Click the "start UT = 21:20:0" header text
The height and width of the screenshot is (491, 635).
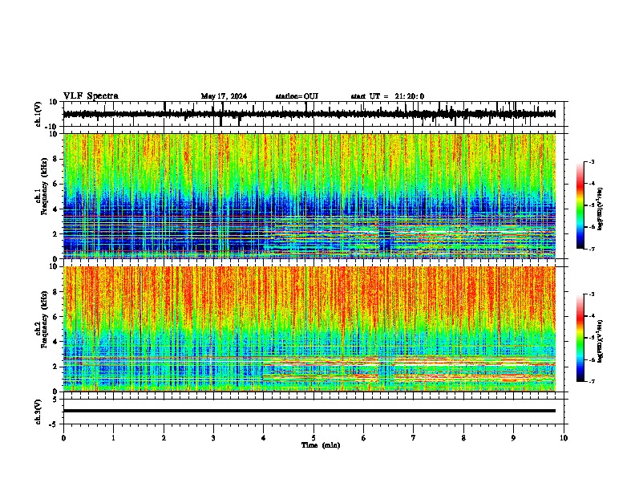[x=387, y=96]
